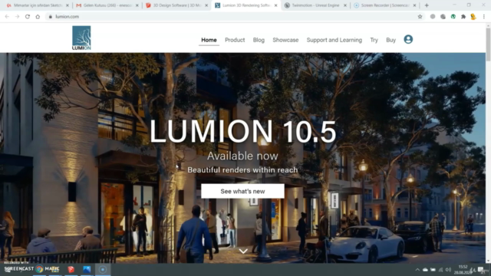This screenshot has height=276, width=491.
Task: Click the Lumion logo in the header
Action: click(81, 38)
